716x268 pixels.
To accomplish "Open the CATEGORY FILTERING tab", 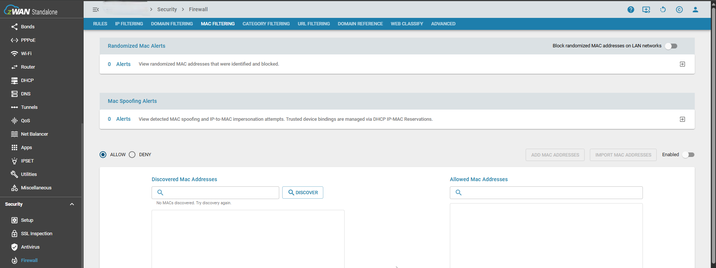I will point(266,24).
